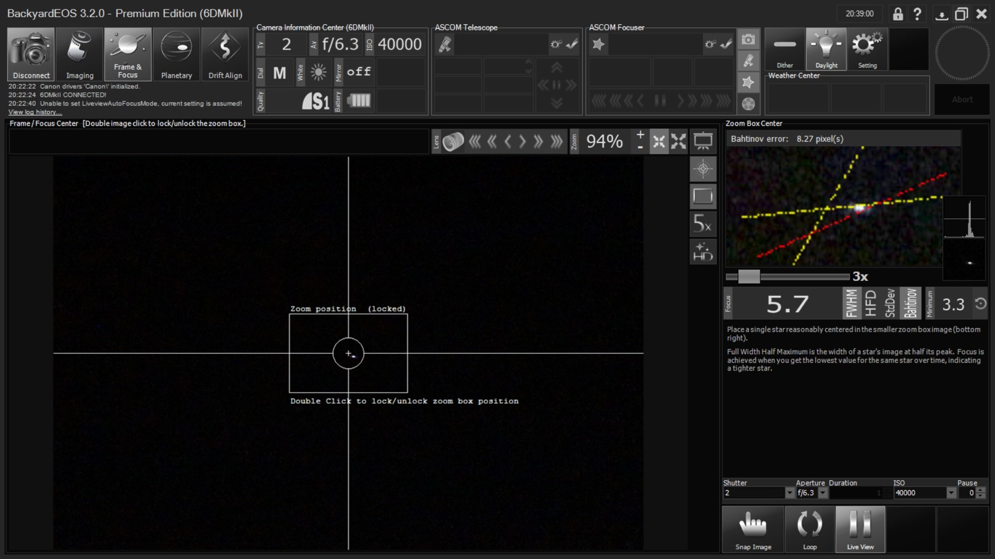
Task: Toggle Daylight display mode
Action: 826,49
